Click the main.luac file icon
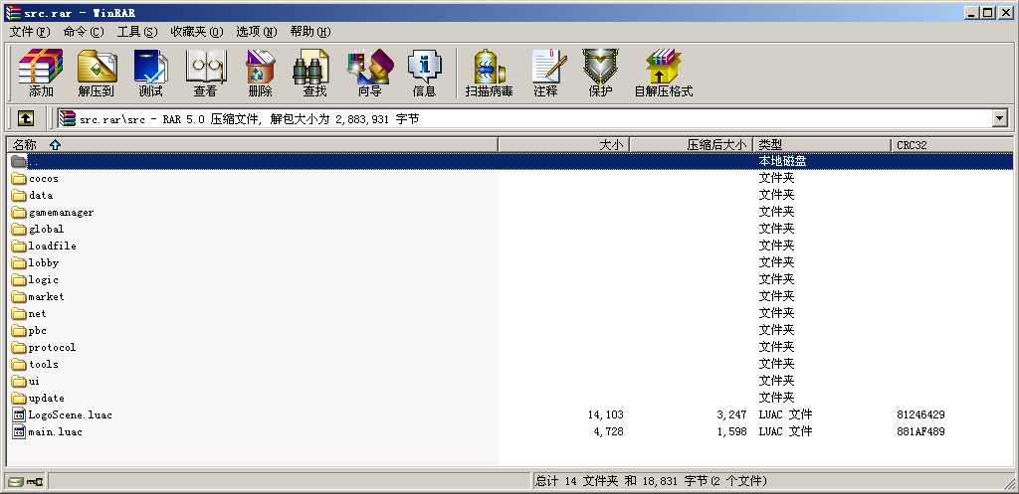 pyautogui.click(x=19, y=431)
